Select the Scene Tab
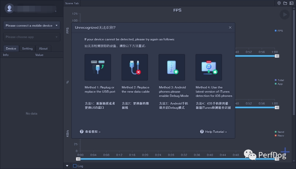 72,3
